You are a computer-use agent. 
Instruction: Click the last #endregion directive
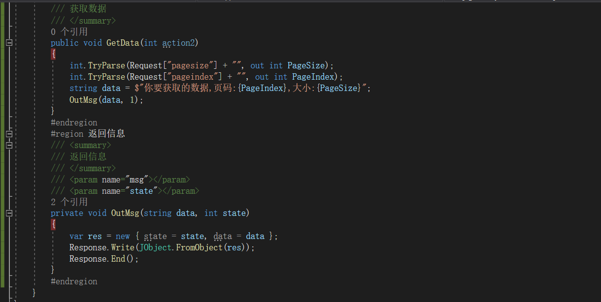coord(74,281)
